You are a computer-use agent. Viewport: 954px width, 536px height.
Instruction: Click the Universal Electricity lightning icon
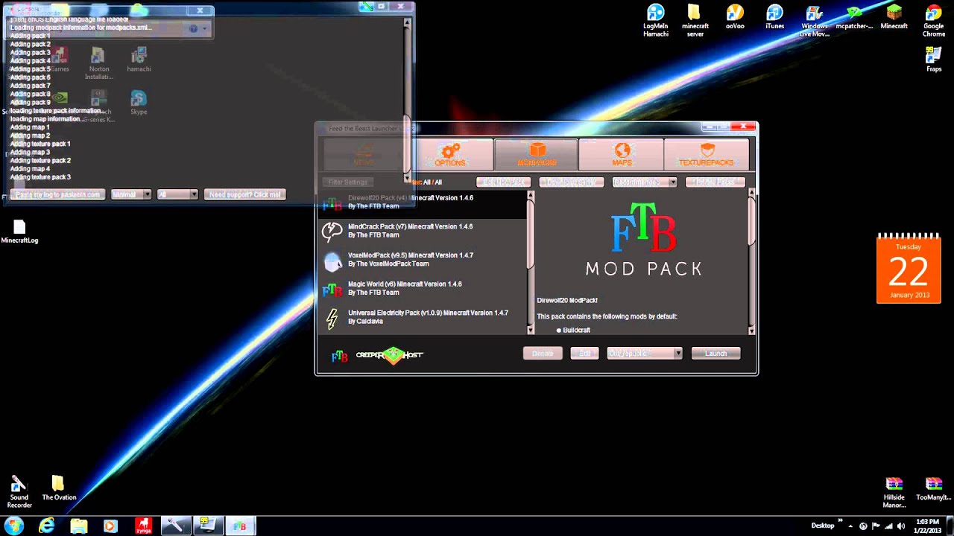pyautogui.click(x=332, y=319)
